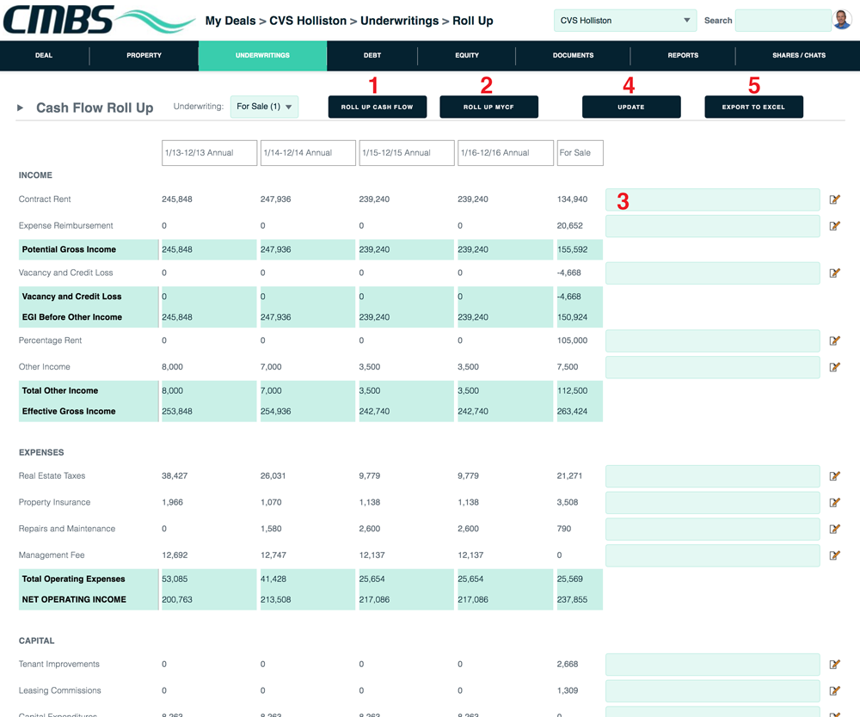
Task: Click the For Sale column header field
Action: click(x=580, y=153)
